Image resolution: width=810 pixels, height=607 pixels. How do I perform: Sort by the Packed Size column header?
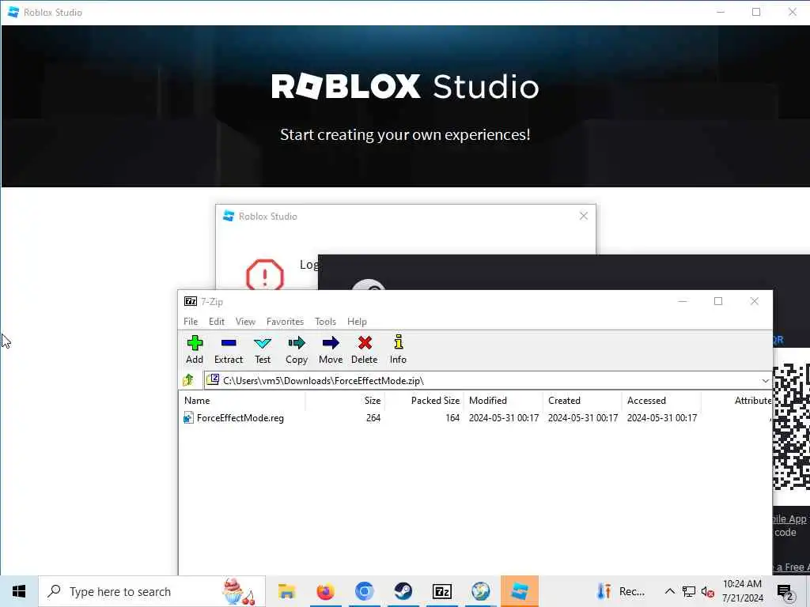tap(424, 401)
